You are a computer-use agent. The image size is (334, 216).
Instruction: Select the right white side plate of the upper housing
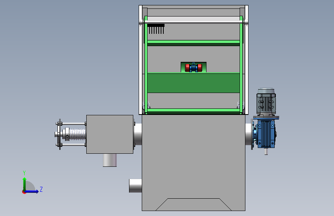(x=247, y=60)
